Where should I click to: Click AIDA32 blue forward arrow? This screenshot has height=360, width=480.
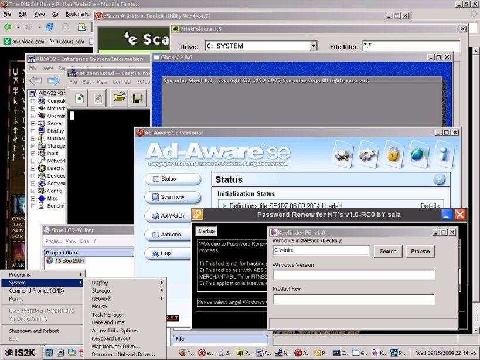pos(53,80)
